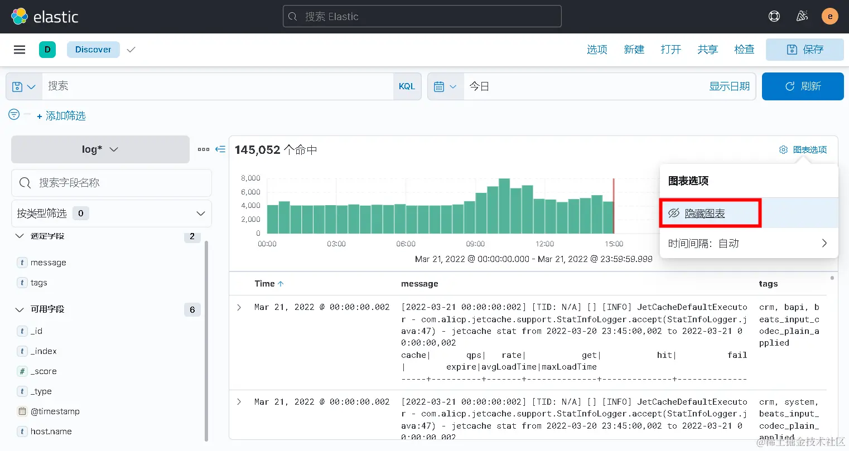This screenshot has height=451, width=849.
Task: Select the _index field in sidebar
Action: click(x=44, y=351)
